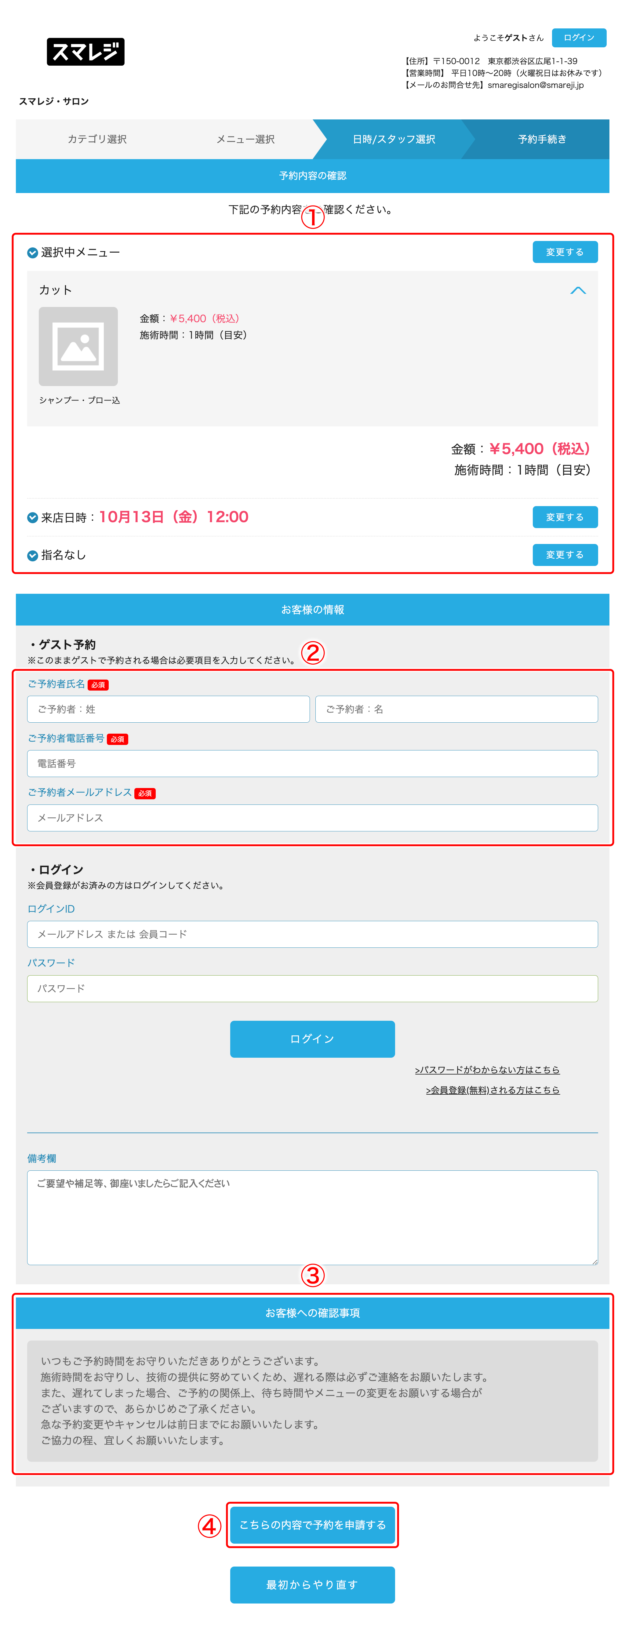Click 変更する next to 選択中メニュー
The height and width of the screenshot is (1631, 625).
click(565, 251)
